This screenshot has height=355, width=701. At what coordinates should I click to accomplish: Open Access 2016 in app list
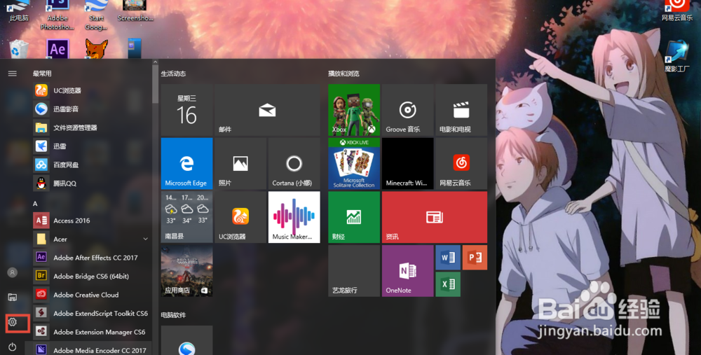pyautogui.click(x=91, y=221)
